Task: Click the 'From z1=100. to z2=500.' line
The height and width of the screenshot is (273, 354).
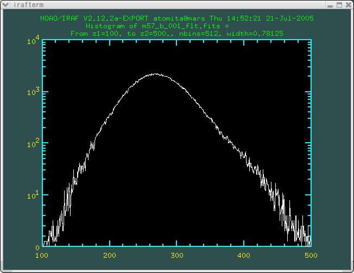Action: (x=177, y=34)
